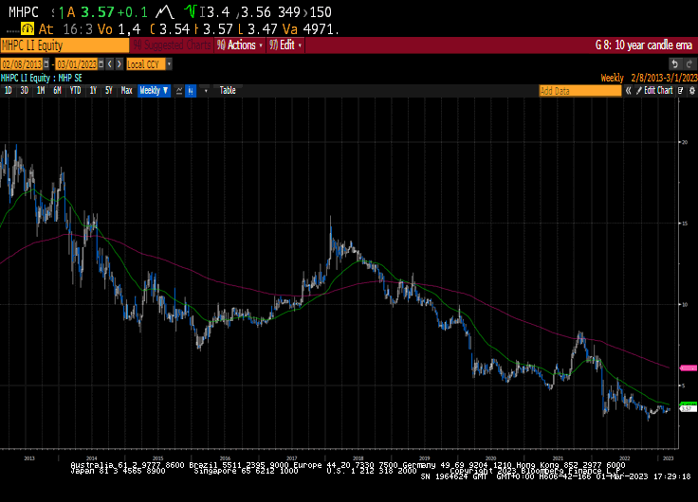Screen dimensions: 698x502
Task: Select the Max range
Action: (127, 91)
